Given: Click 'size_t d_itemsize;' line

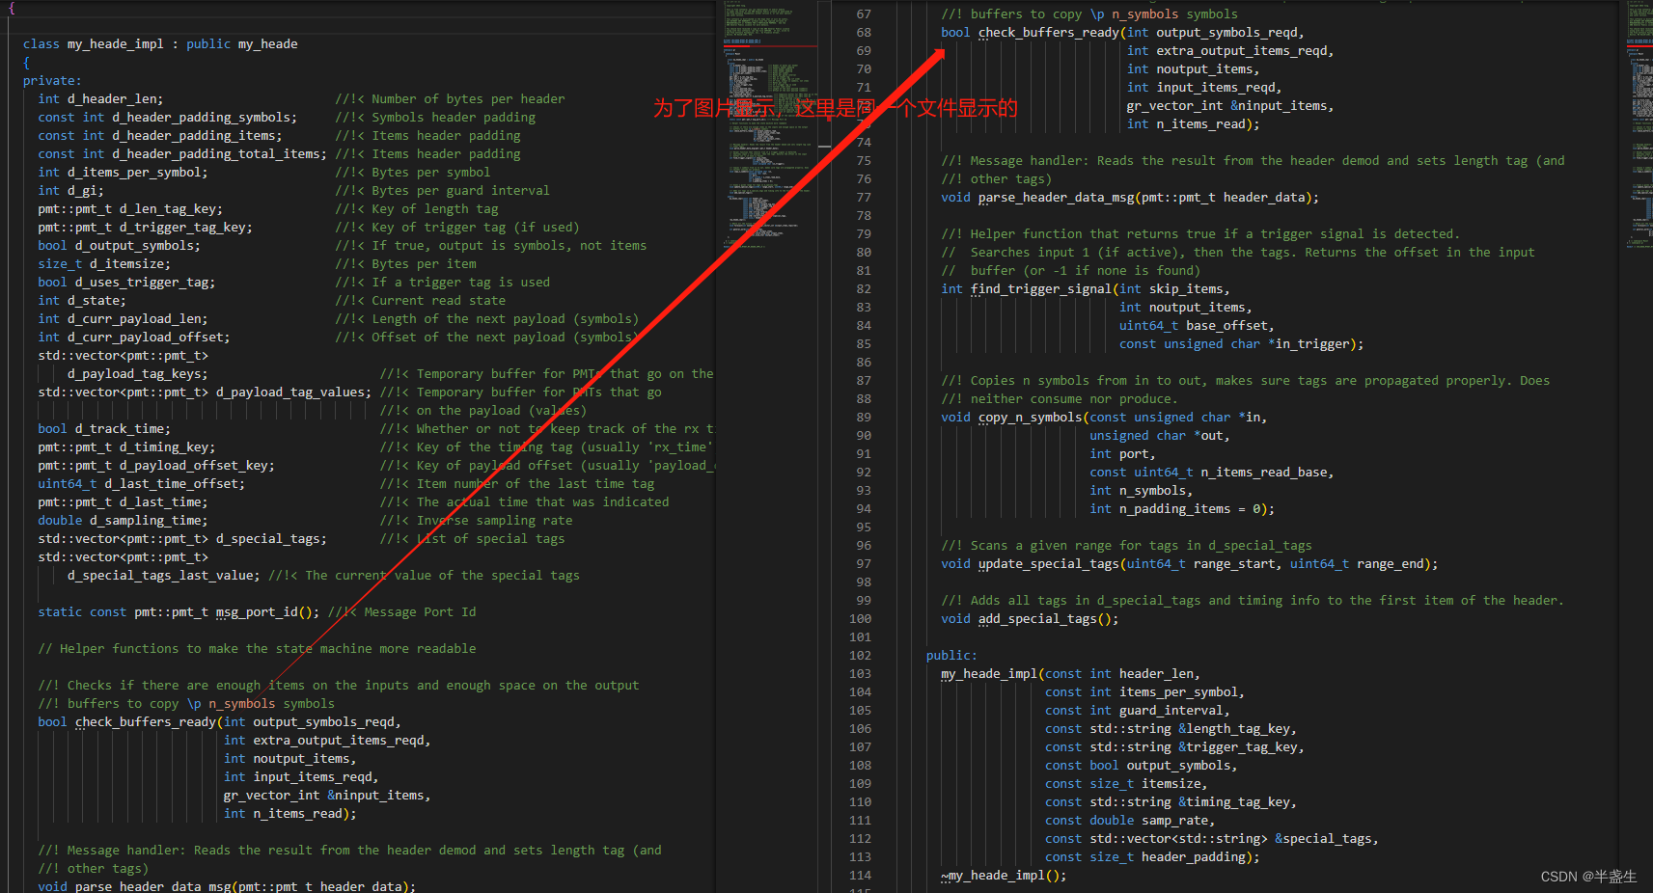Looking at the screenshot, I should [x=104, y=264].
